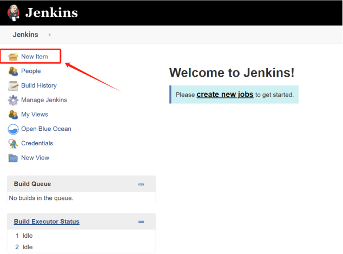Launch Open Blue Ocean

[x=46, y=129]
